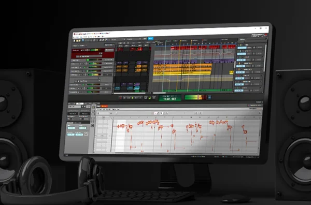Click the first yellow marker flag on ruler
311x205 pixels.
tap(181, 41)
